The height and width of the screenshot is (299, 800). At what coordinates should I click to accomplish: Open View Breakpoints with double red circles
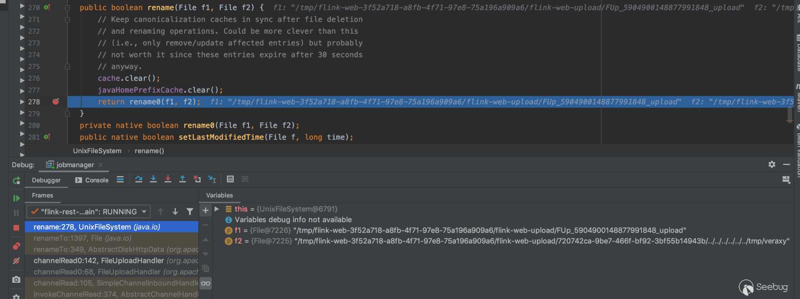pos(16,246)
